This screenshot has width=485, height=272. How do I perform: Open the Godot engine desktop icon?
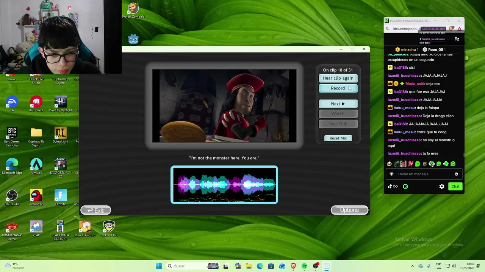pos(133,39)
